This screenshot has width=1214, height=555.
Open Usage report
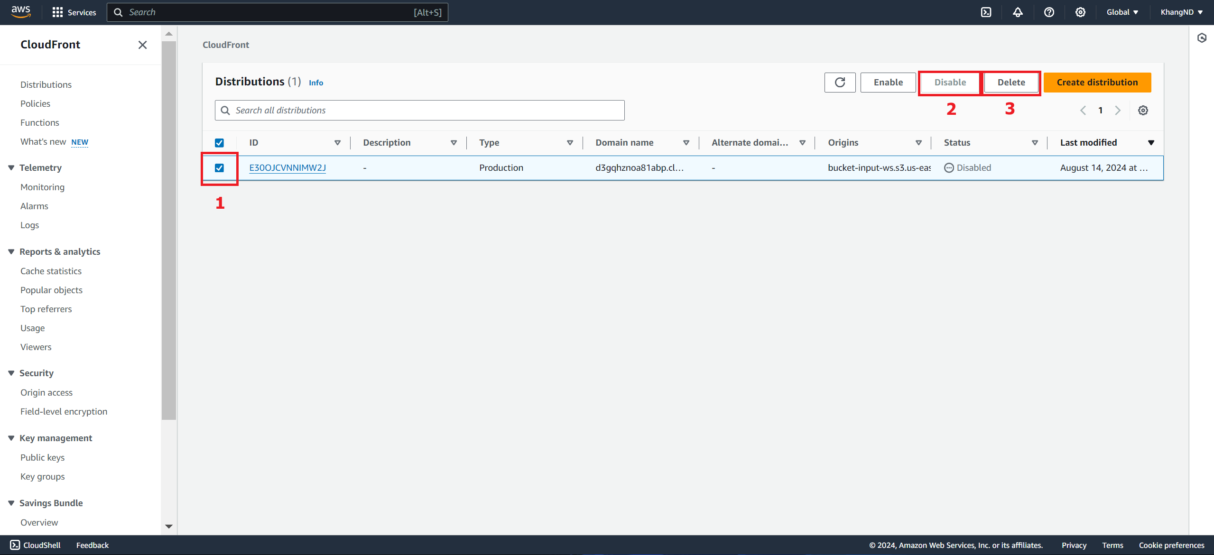tap(32, 328)
